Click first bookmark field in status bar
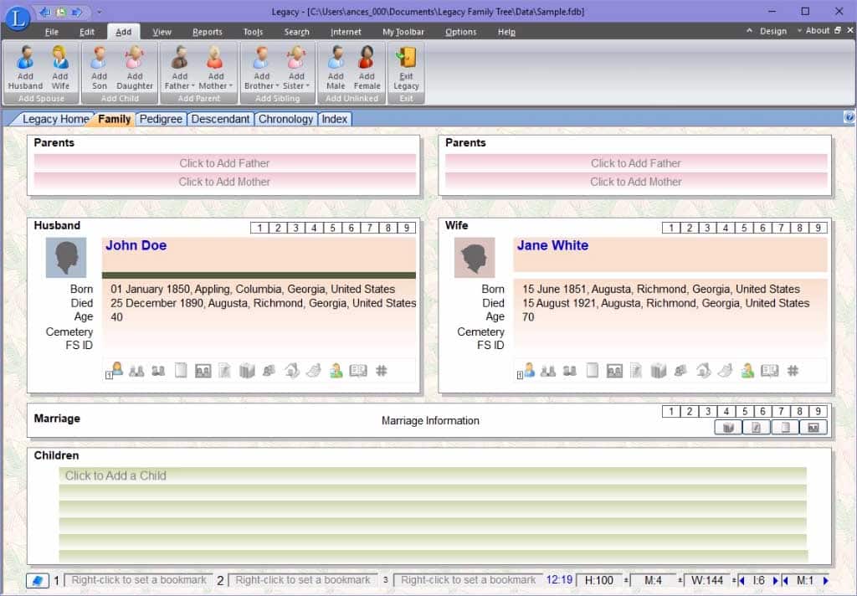 pyautogui.click(x=138, y=580)
